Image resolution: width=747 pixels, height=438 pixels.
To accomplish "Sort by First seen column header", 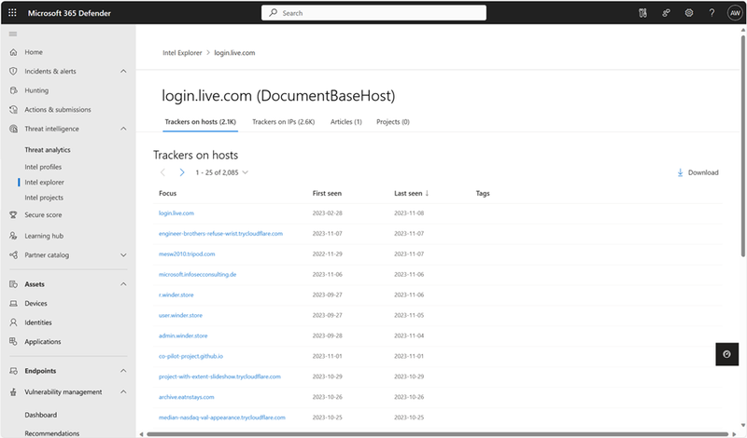I will click(x=327, y=193).
